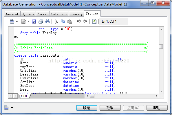172x115 pixels.
Task: Click the vertical scrollbar thumb
Action: point(161,46)
